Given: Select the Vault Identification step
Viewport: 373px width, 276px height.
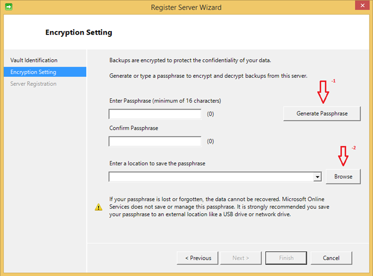Looking at the screenshot, I should pyautogui.click(x=34, y=60).
